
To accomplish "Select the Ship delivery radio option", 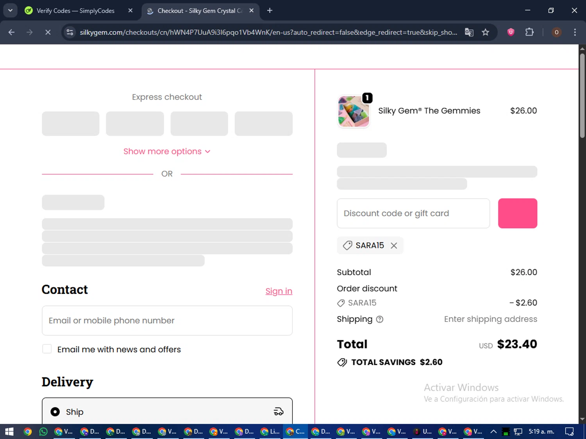I will pyautogui.click(x=55, y=412).
